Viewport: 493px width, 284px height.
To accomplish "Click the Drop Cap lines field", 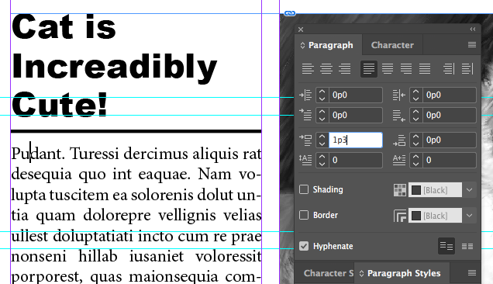I will click(356, 160).
